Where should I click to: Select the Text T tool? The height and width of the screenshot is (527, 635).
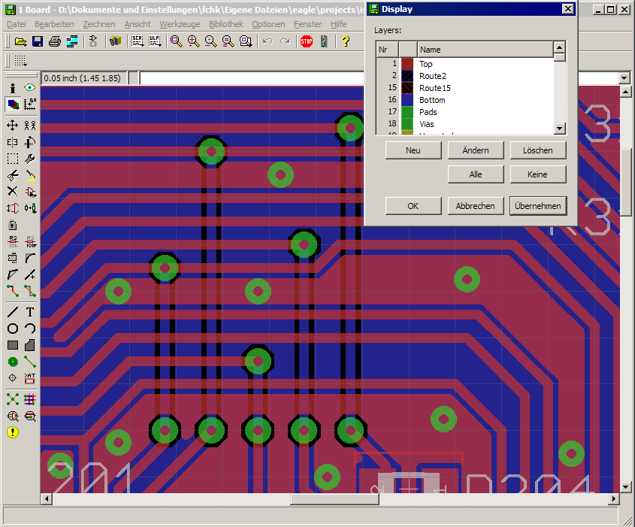tap(30, 312)
